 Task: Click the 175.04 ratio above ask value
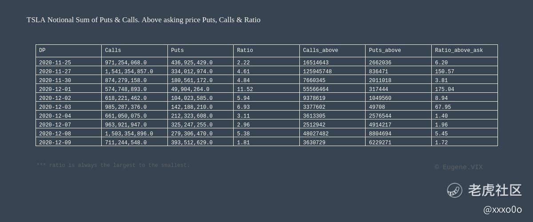[x=465, y=88]
